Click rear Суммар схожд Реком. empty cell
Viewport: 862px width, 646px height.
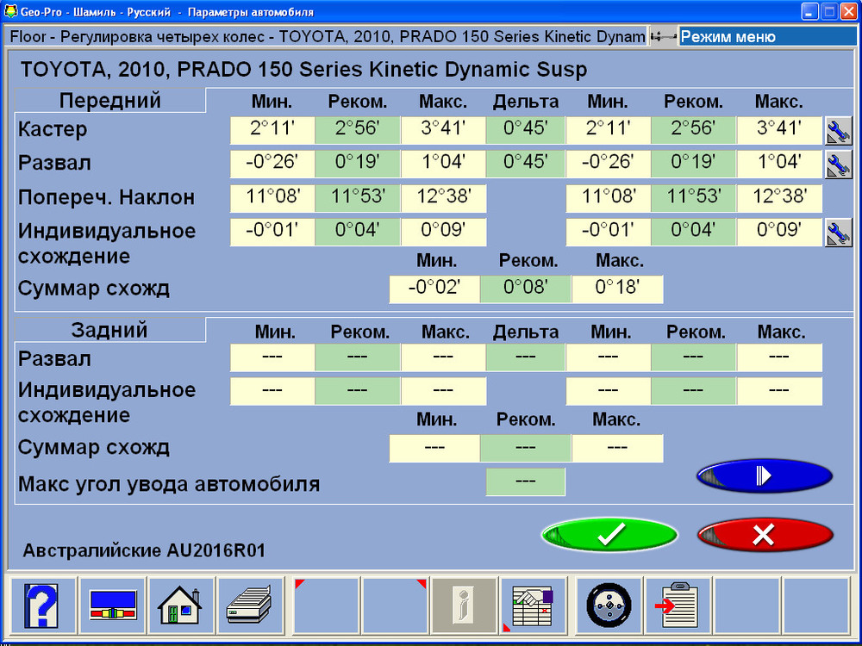click(526, 448)
